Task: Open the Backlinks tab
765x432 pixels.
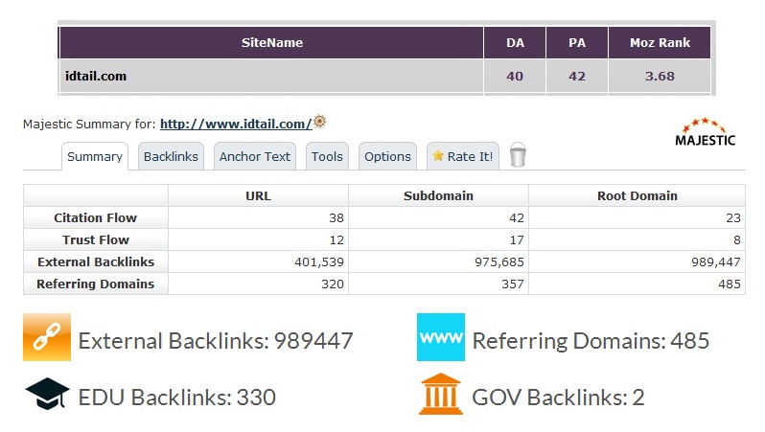Action: (x=171, y=156)
